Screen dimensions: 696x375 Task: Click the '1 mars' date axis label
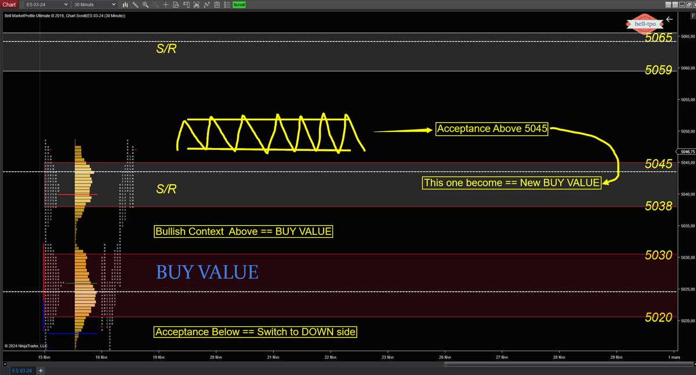pyautogui.click(x=673, y=358)
